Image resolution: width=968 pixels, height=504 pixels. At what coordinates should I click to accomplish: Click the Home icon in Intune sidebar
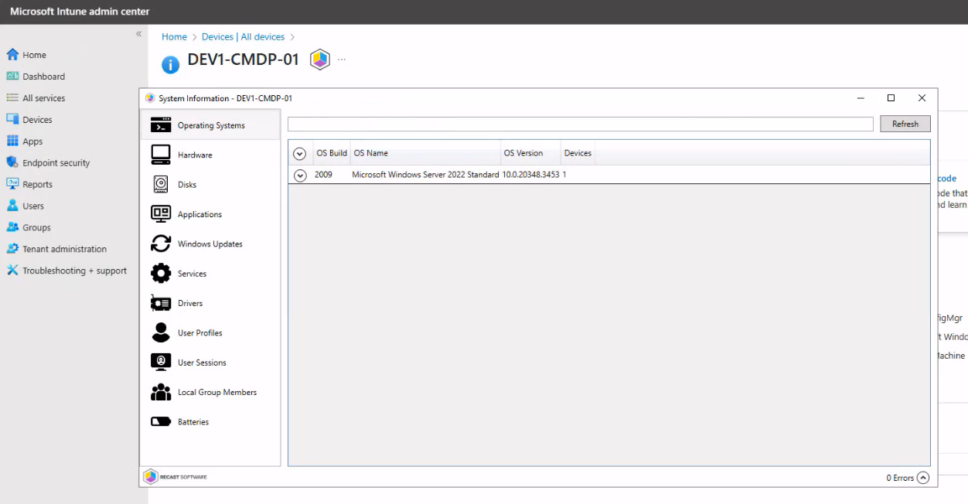pyautogui.click(x=12, y=55)
